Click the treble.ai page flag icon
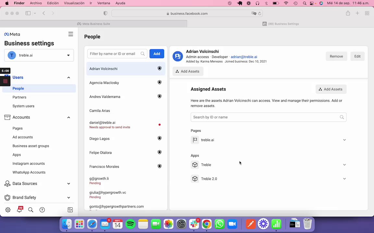This screenshot has height=233, width=374. (195, 140)
